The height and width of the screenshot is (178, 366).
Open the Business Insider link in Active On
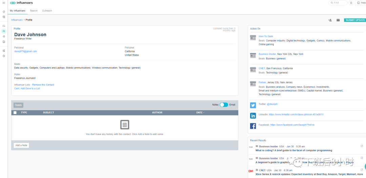pos(267,54)
